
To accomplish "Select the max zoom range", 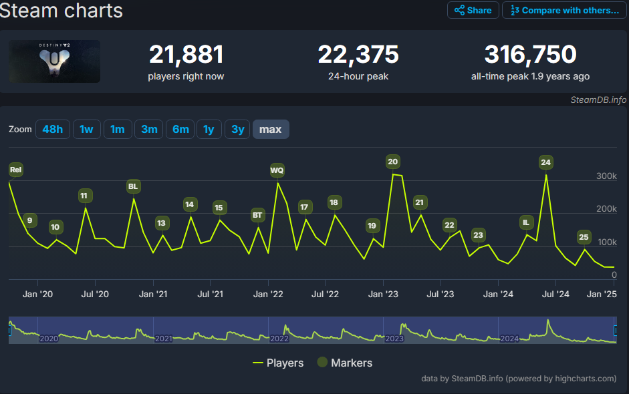I will pyautogui.click(x=271, y=130).
